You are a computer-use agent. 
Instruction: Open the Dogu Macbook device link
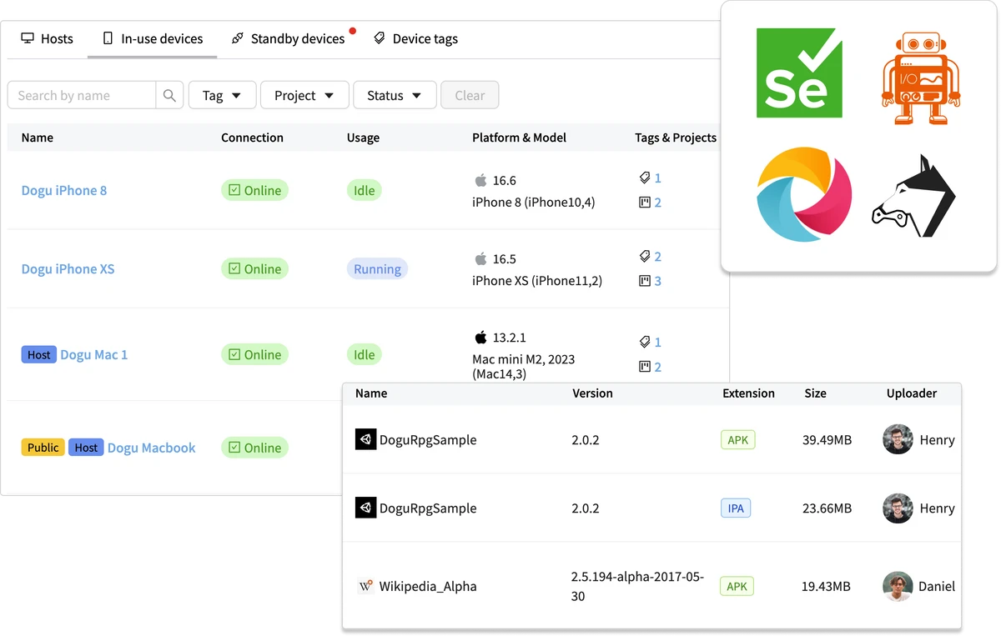coord(152,448)
